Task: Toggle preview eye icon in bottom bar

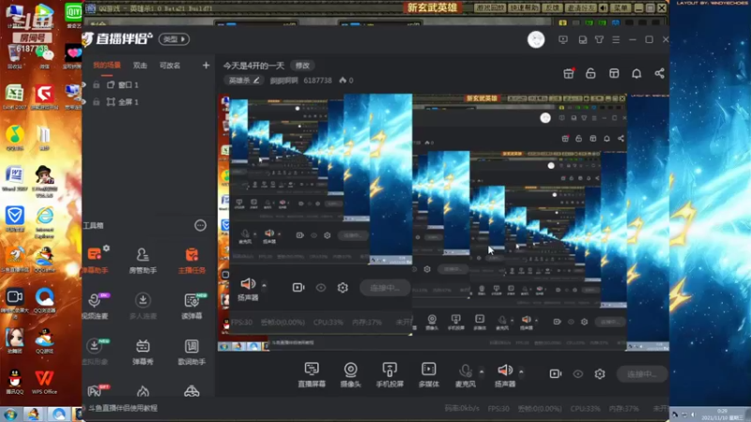Action: 578,373
